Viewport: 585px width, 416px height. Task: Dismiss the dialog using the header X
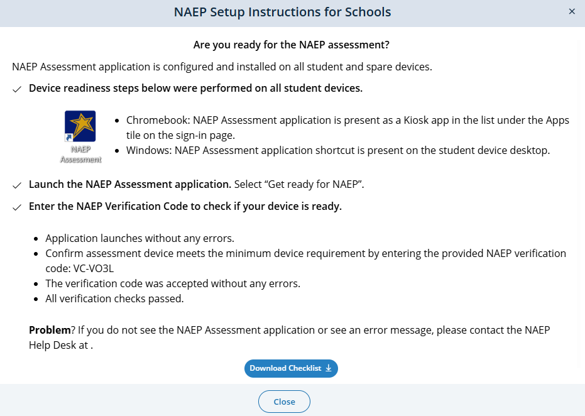point(571,12)
